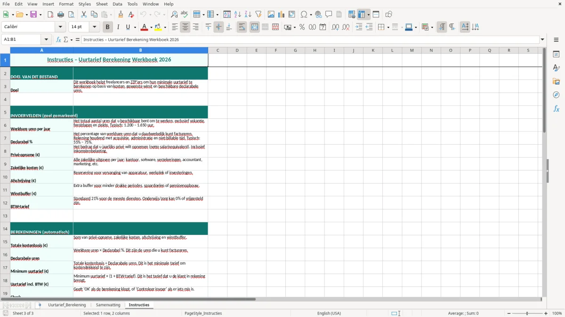Toggle Wrap Text
565x317 pixels.
click(x=242, y=27)
